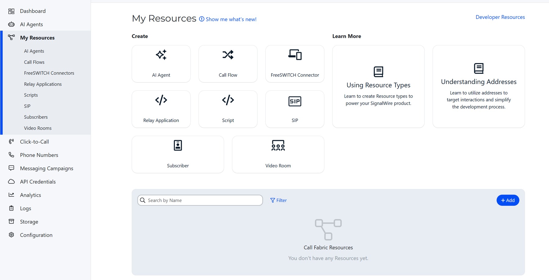The height and width of the screenshot is (280, 549).
Task: Select My Resources in the sidebar
Action: pos(37,38)
